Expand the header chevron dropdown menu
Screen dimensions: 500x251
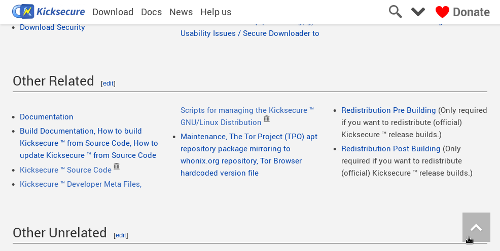pyautogui.click(x=418, y=12)
